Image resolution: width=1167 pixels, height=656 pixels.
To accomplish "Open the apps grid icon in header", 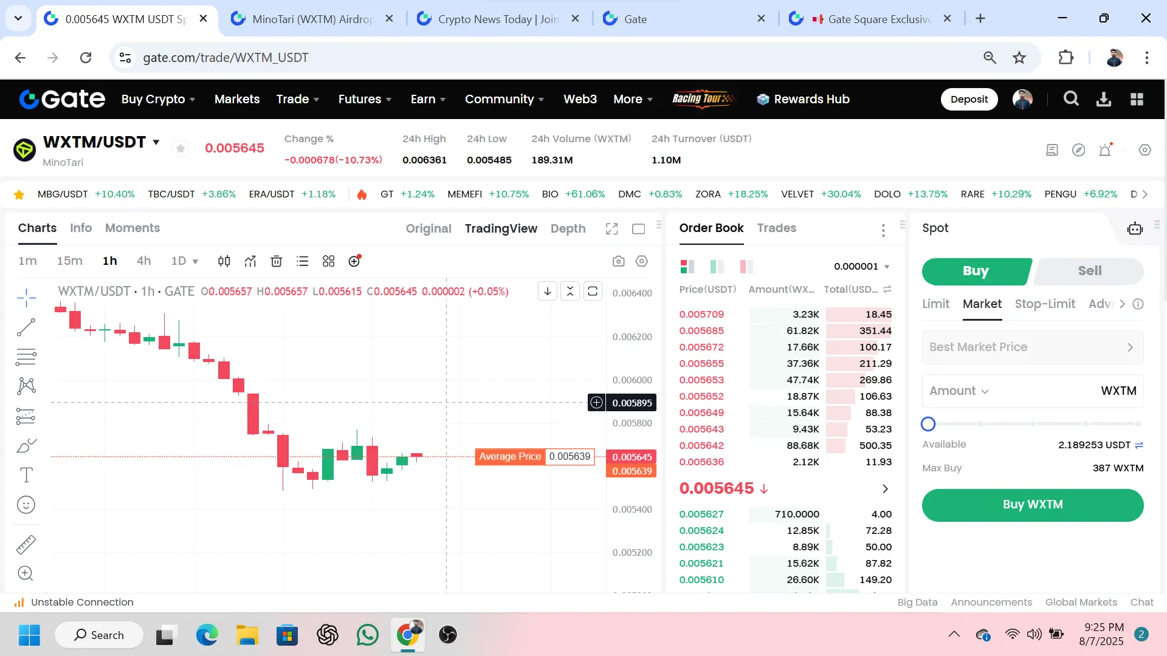I will tap(1137, 99).
